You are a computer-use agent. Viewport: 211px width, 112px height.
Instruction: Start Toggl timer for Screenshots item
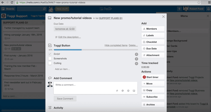pos(136,59)
